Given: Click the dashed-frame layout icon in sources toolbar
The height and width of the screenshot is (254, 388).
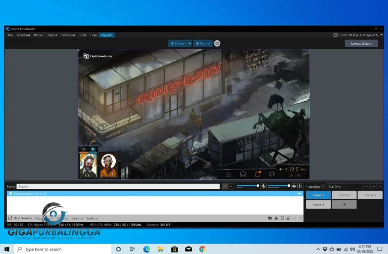Looking at the screenshot, I should [288, 218].
